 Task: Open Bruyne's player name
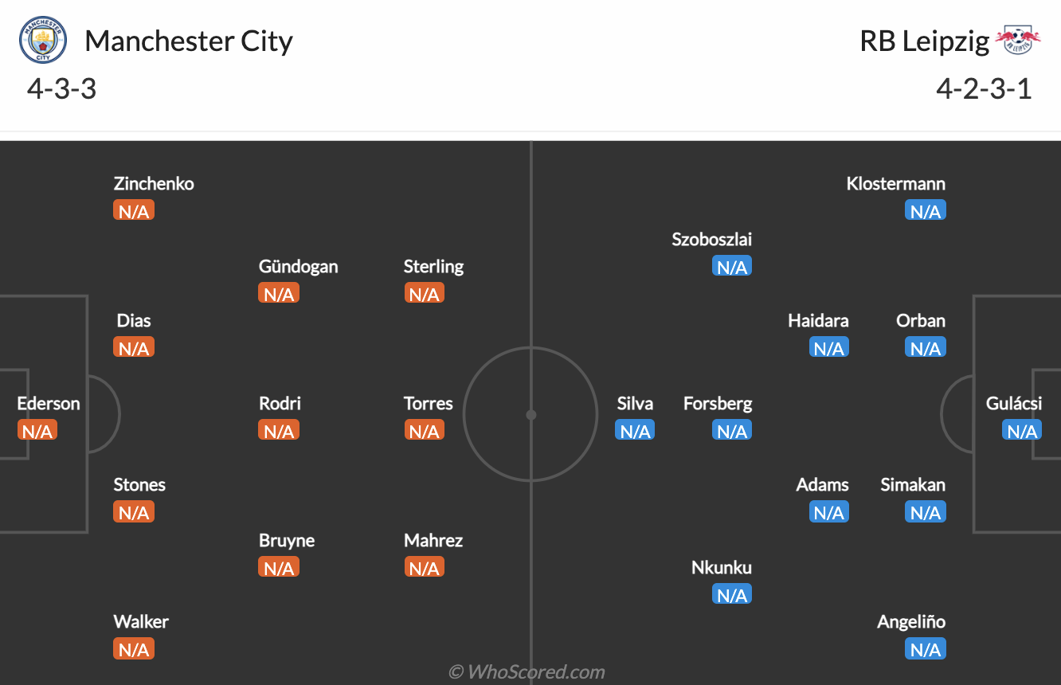click(x=287, y=541)
